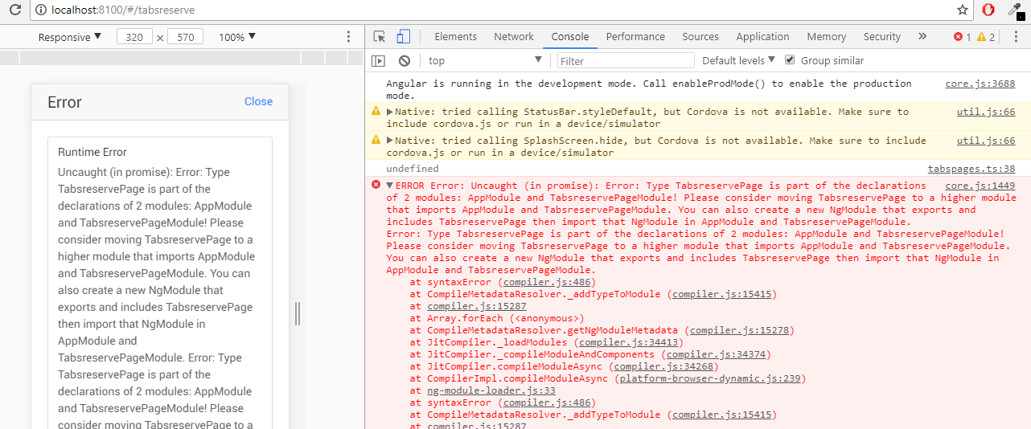Open the compiler.js:34374 stack link
This screenshot has height=429, width=1031.
[x=716, y=354]
